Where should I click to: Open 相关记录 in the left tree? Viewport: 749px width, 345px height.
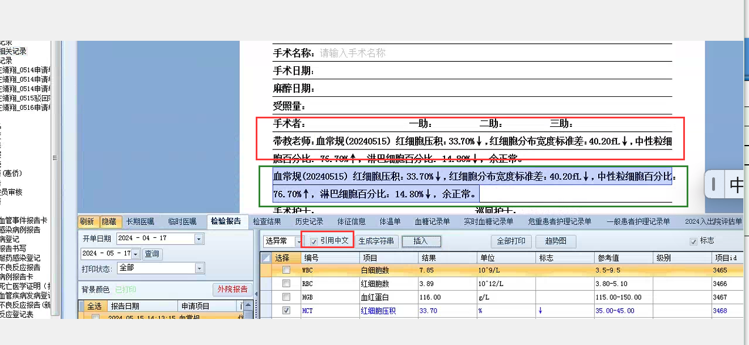coord(13,51)
